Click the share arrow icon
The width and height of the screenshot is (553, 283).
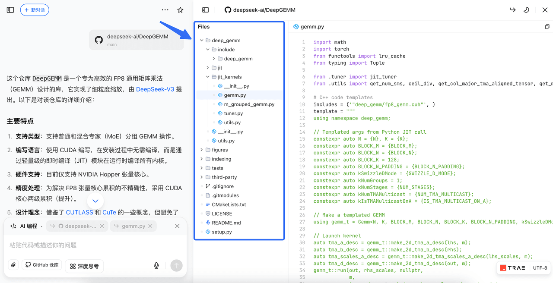(x=512, y=10)
